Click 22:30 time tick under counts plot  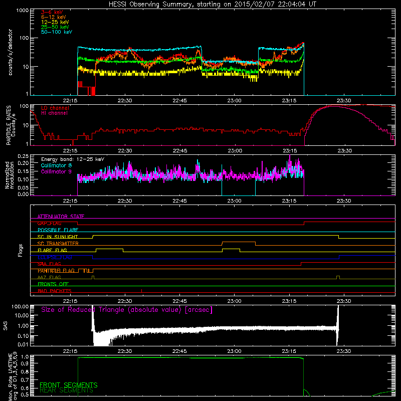pos(125,101)
